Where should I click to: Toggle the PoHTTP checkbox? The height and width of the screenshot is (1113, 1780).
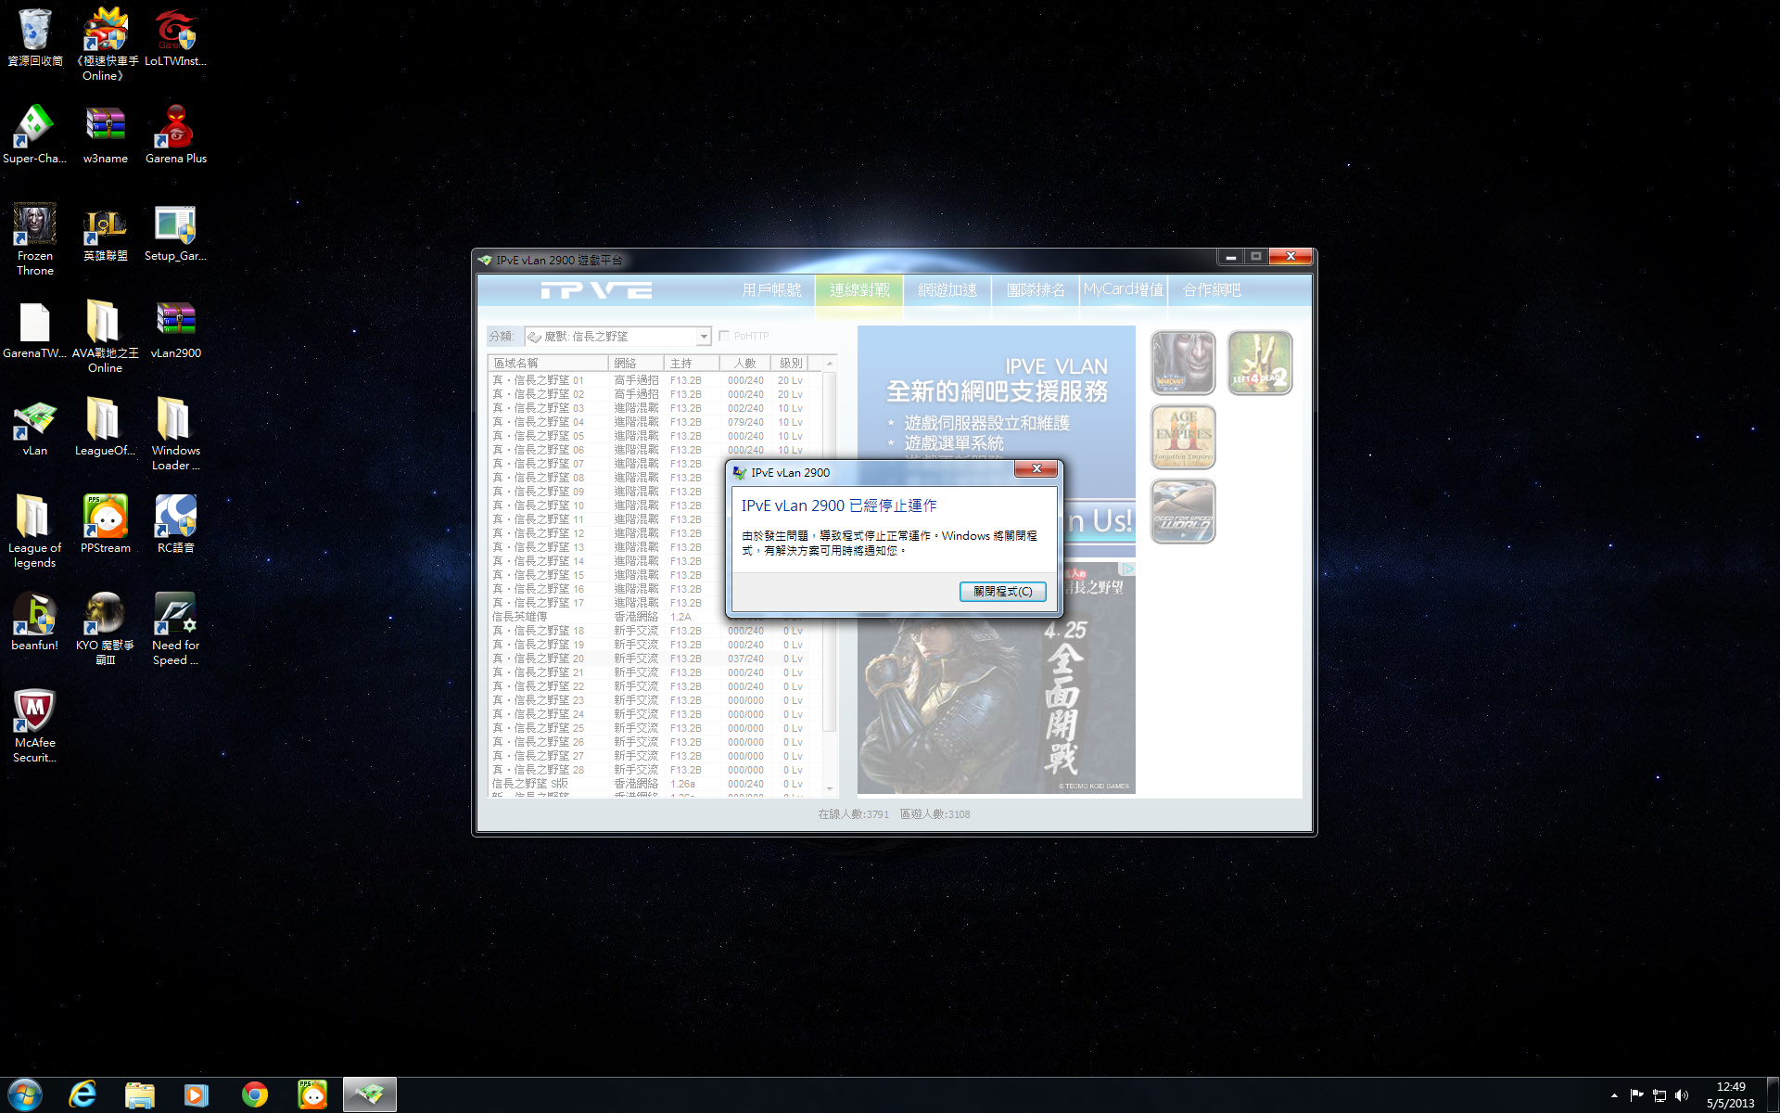click(724, 336)
